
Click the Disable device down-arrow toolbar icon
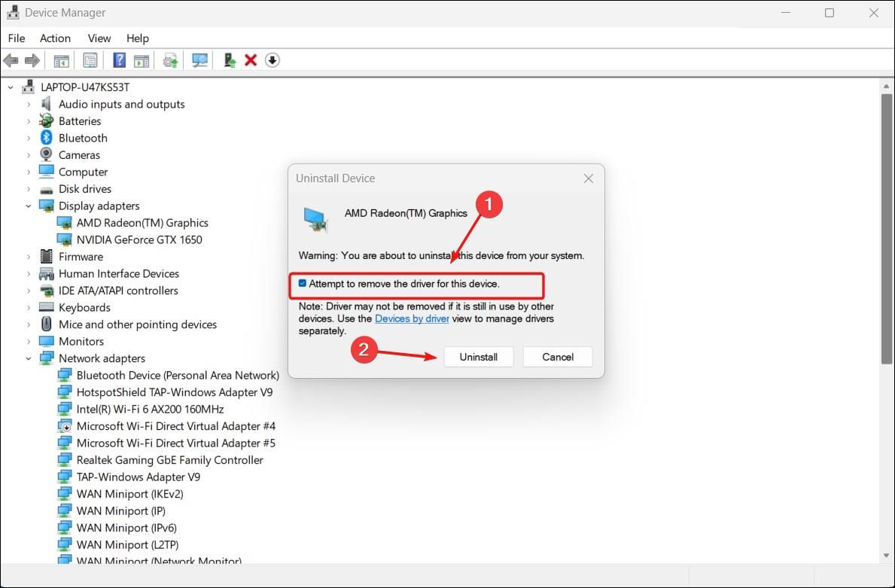click(x=272, y=60)
